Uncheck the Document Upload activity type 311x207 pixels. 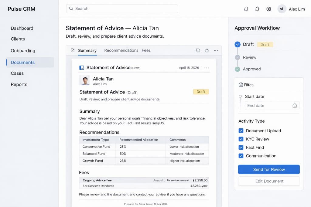tap(241, 131)
